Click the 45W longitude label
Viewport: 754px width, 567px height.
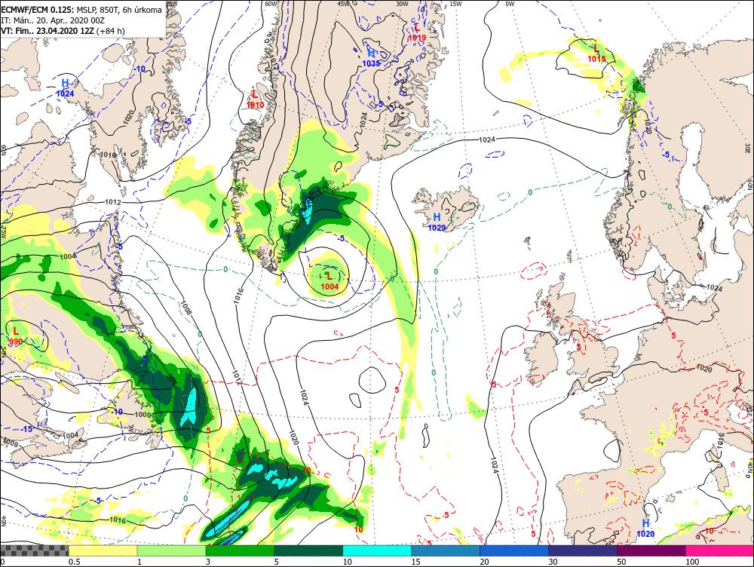point(343,4)
